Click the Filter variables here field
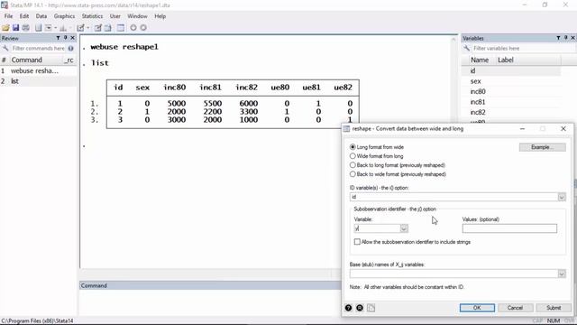This screenshot has width=577, height=325. pyautogui.click(x=523, y=48)
